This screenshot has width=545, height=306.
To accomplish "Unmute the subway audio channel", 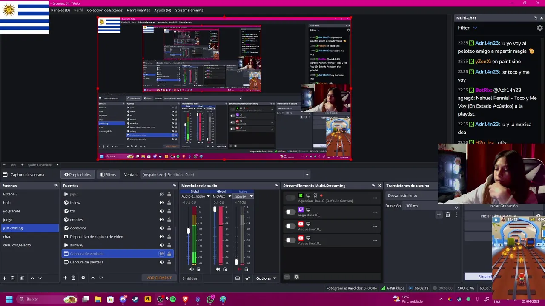I will [x=239, y=269].
